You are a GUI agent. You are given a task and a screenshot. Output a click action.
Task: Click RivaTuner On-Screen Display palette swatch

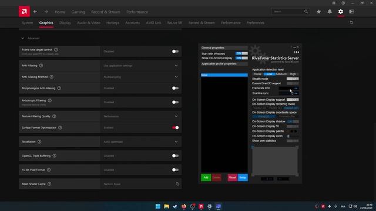tap(293, 131)
